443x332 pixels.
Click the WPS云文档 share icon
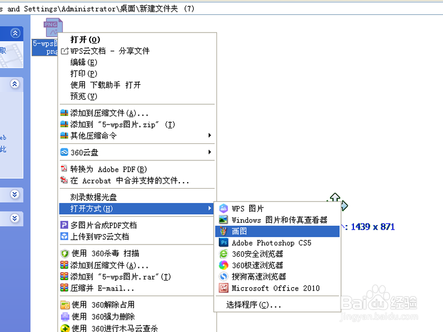tap(65, 51)
